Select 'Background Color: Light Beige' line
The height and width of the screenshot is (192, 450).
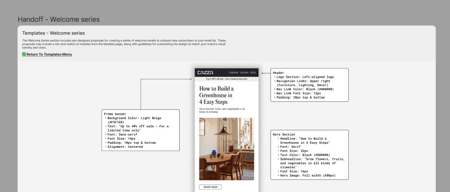[134, 118]
